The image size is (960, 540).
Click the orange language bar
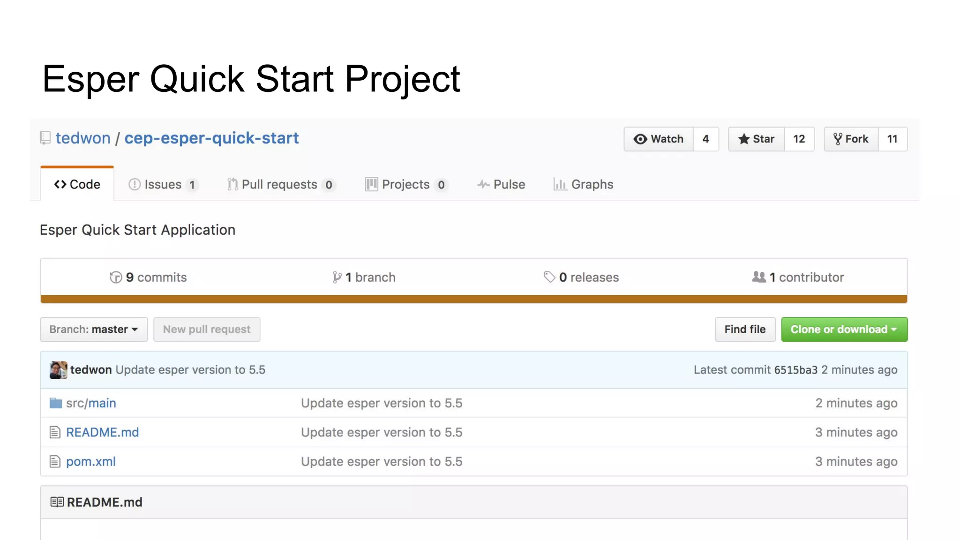click(474, 299)
